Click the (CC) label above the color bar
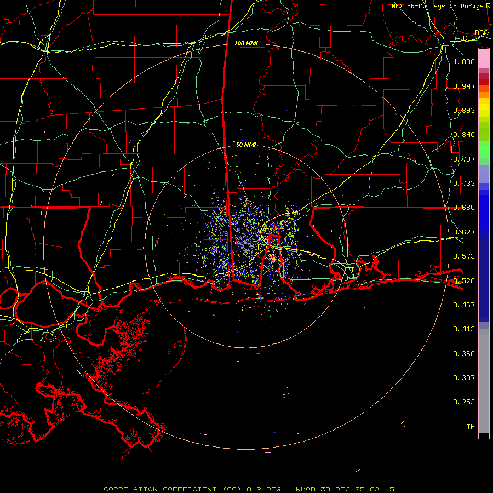Viewport: 493px width, 493px height. point(468,38)
